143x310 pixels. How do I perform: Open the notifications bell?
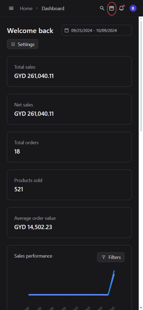point(121,8)
